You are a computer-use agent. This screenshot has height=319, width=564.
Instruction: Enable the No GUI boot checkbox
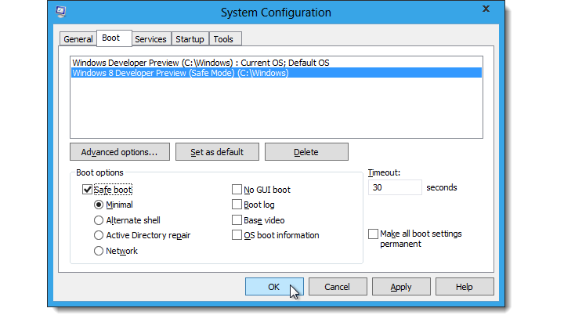click(237, 190)
